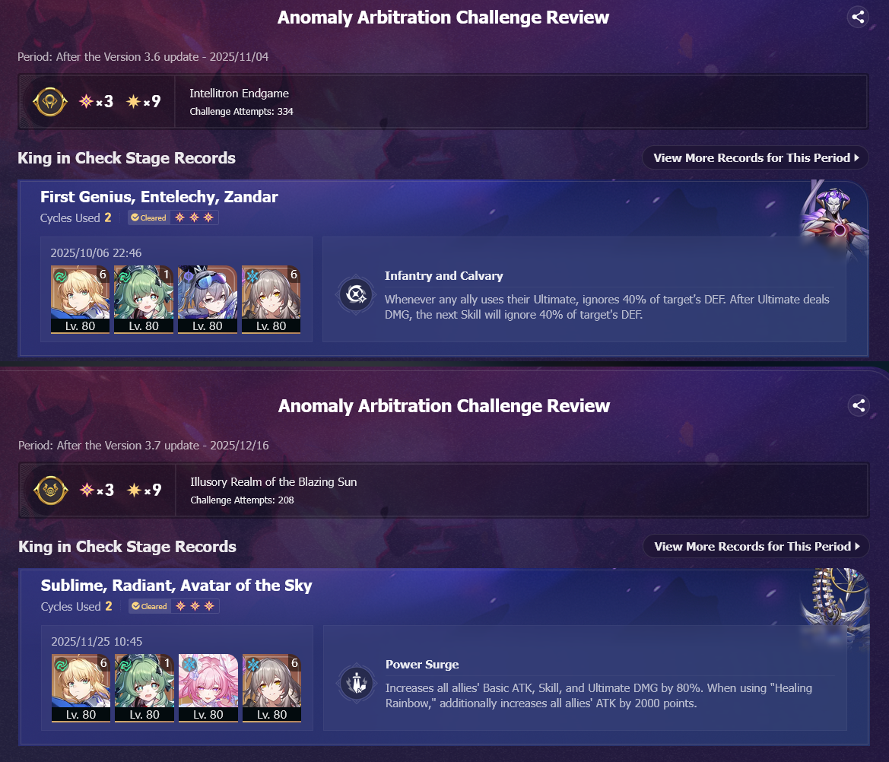Screen dimensions: 889x762
Task: Click share icon in Version 3.7 review
Action: (x=859, y=405)
